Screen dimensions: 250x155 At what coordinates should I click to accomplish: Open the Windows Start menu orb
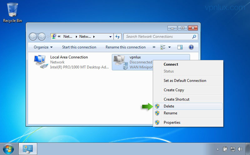[x=8, y=149]
